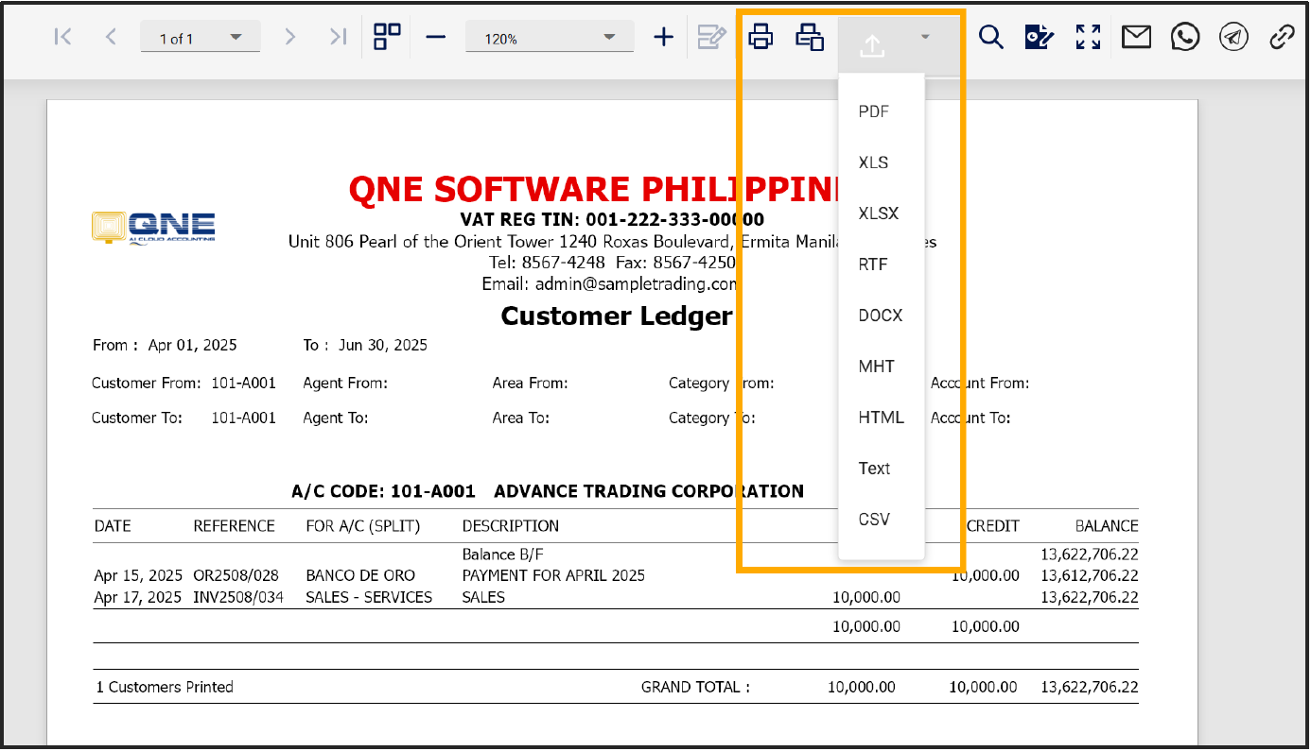Click the QNE logo image

coord(153,227)
